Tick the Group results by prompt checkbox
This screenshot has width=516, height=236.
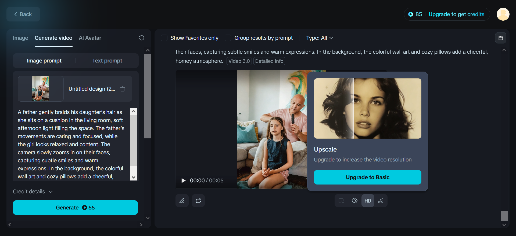click(x=228, y=38)
